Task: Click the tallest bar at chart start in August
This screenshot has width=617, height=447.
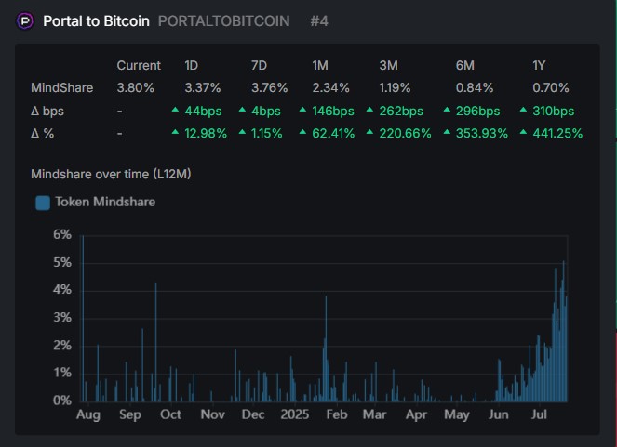Action: 83,318
